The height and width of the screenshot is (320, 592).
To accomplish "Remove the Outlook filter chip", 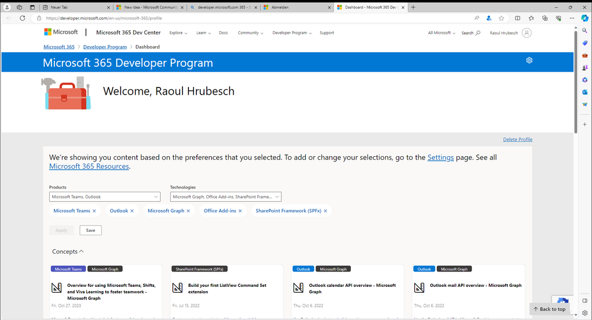I will pos(132,211).
